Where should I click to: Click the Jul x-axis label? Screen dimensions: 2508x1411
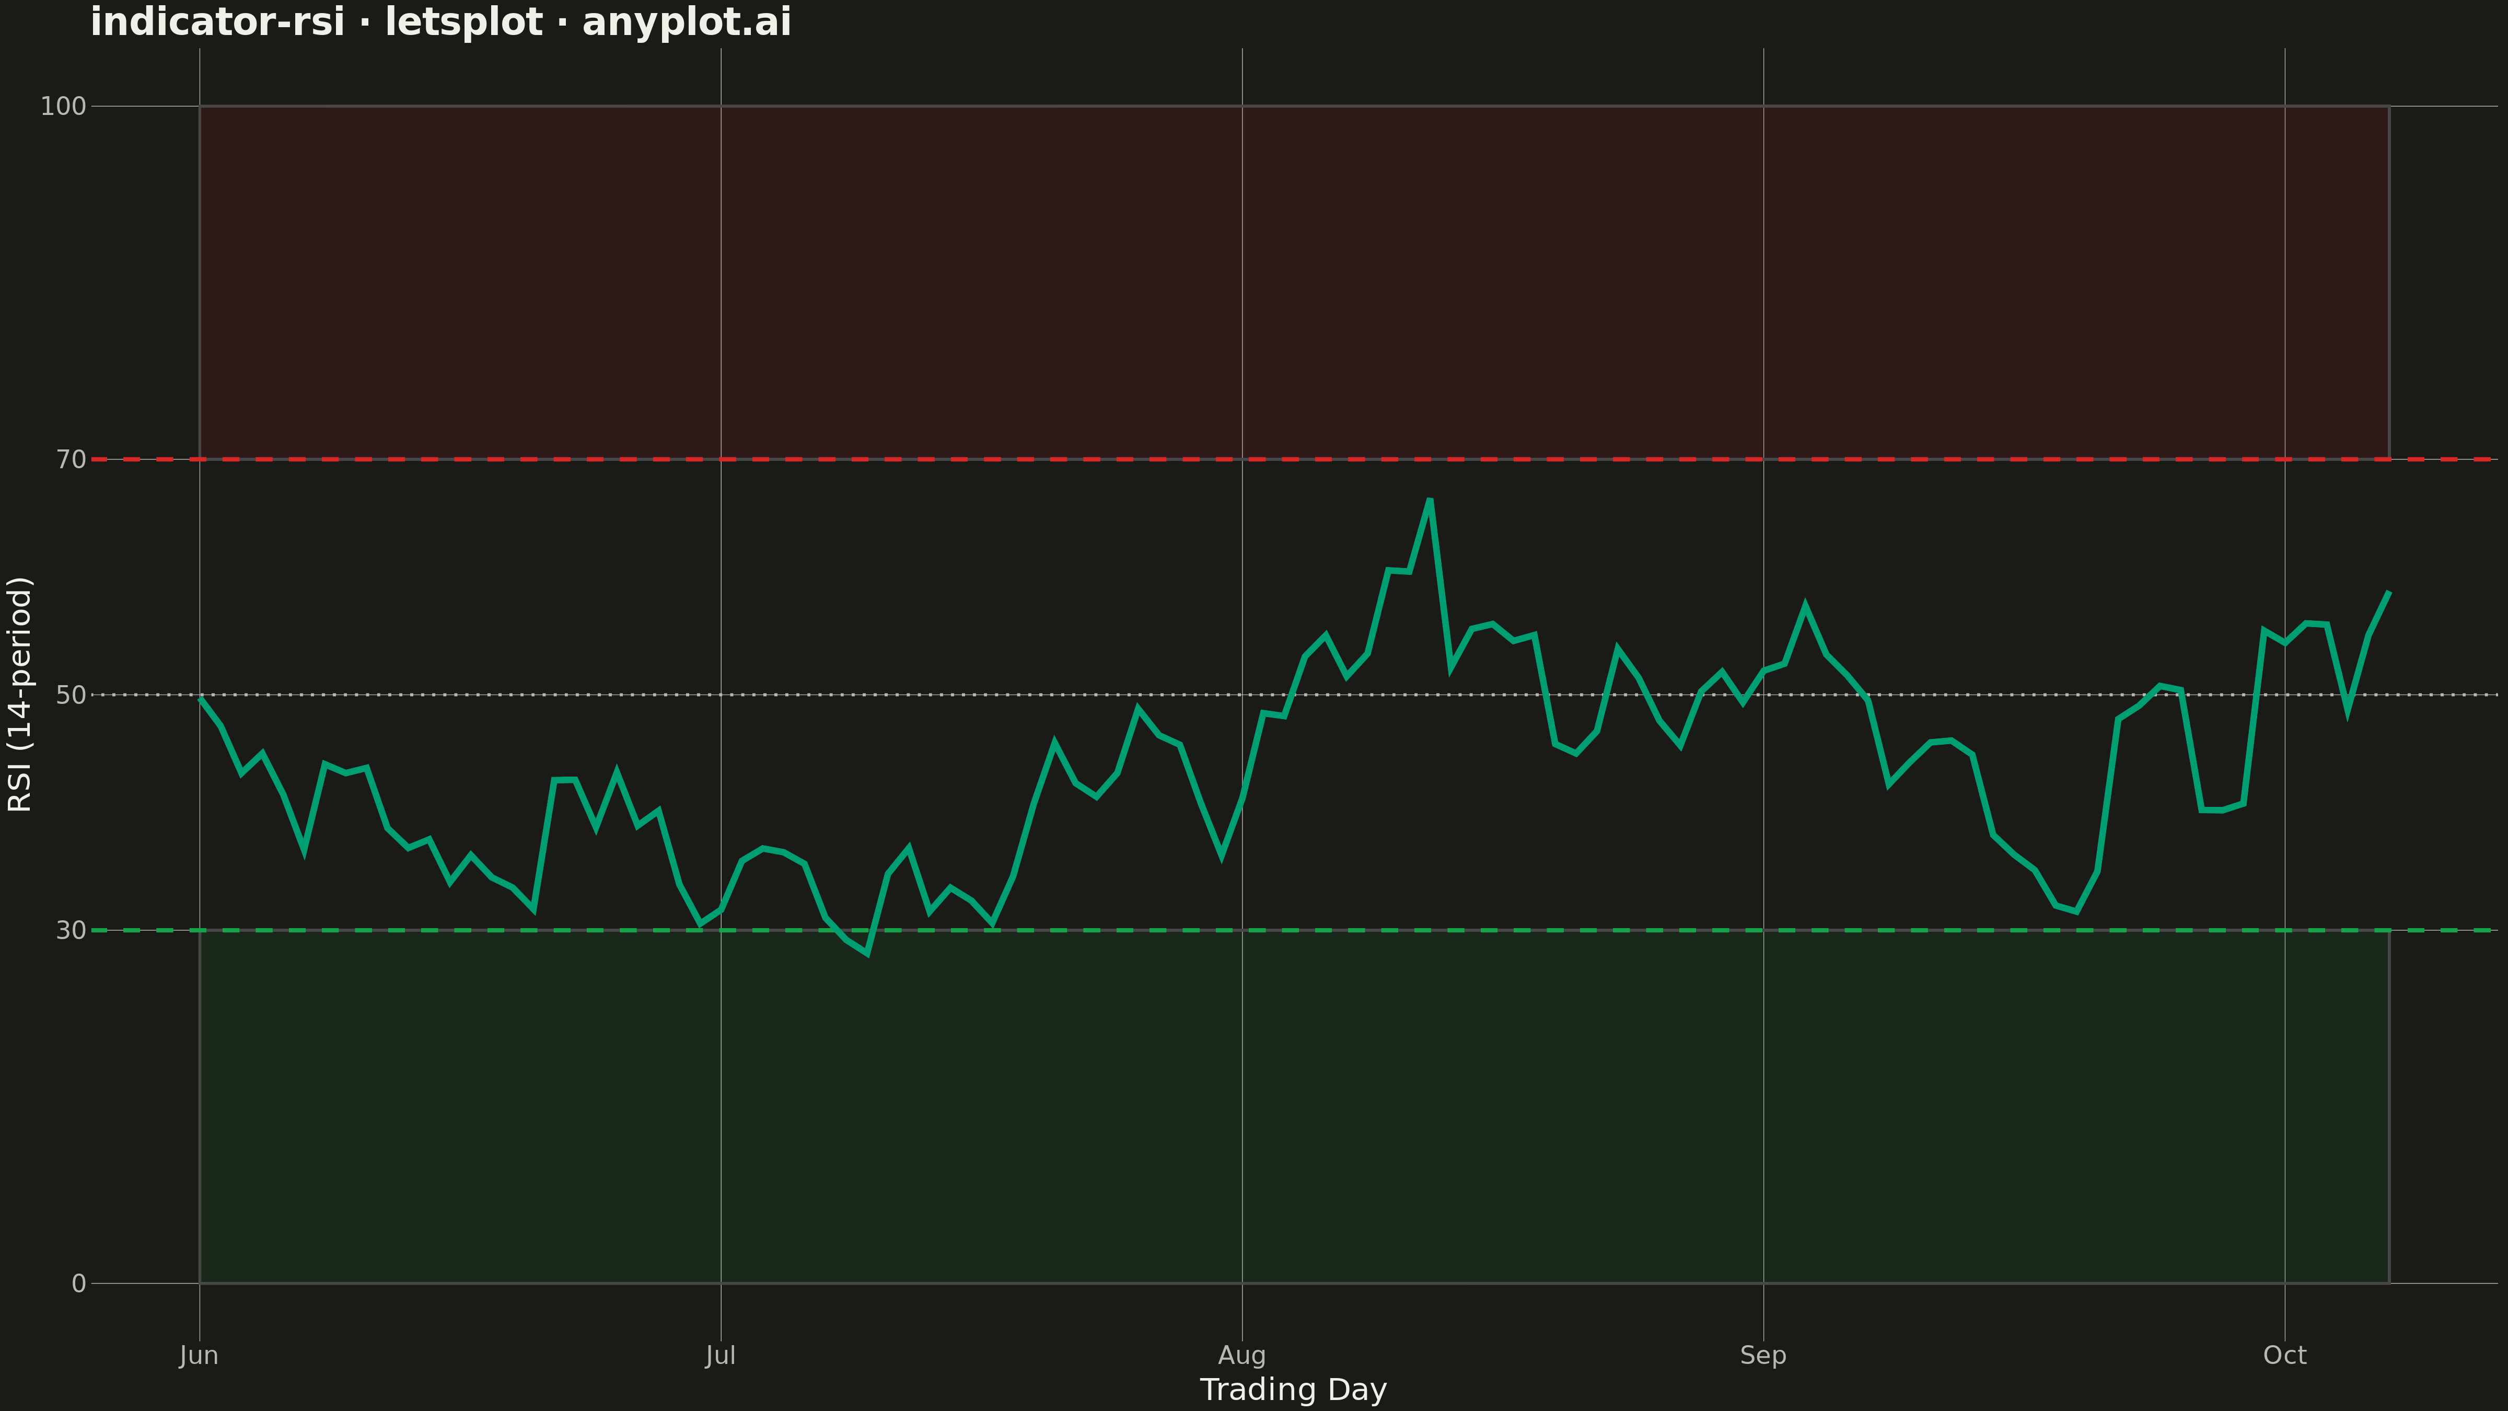(x=721, y=1355)
